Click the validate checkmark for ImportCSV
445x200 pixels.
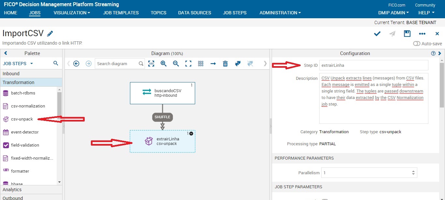[377, 34]
